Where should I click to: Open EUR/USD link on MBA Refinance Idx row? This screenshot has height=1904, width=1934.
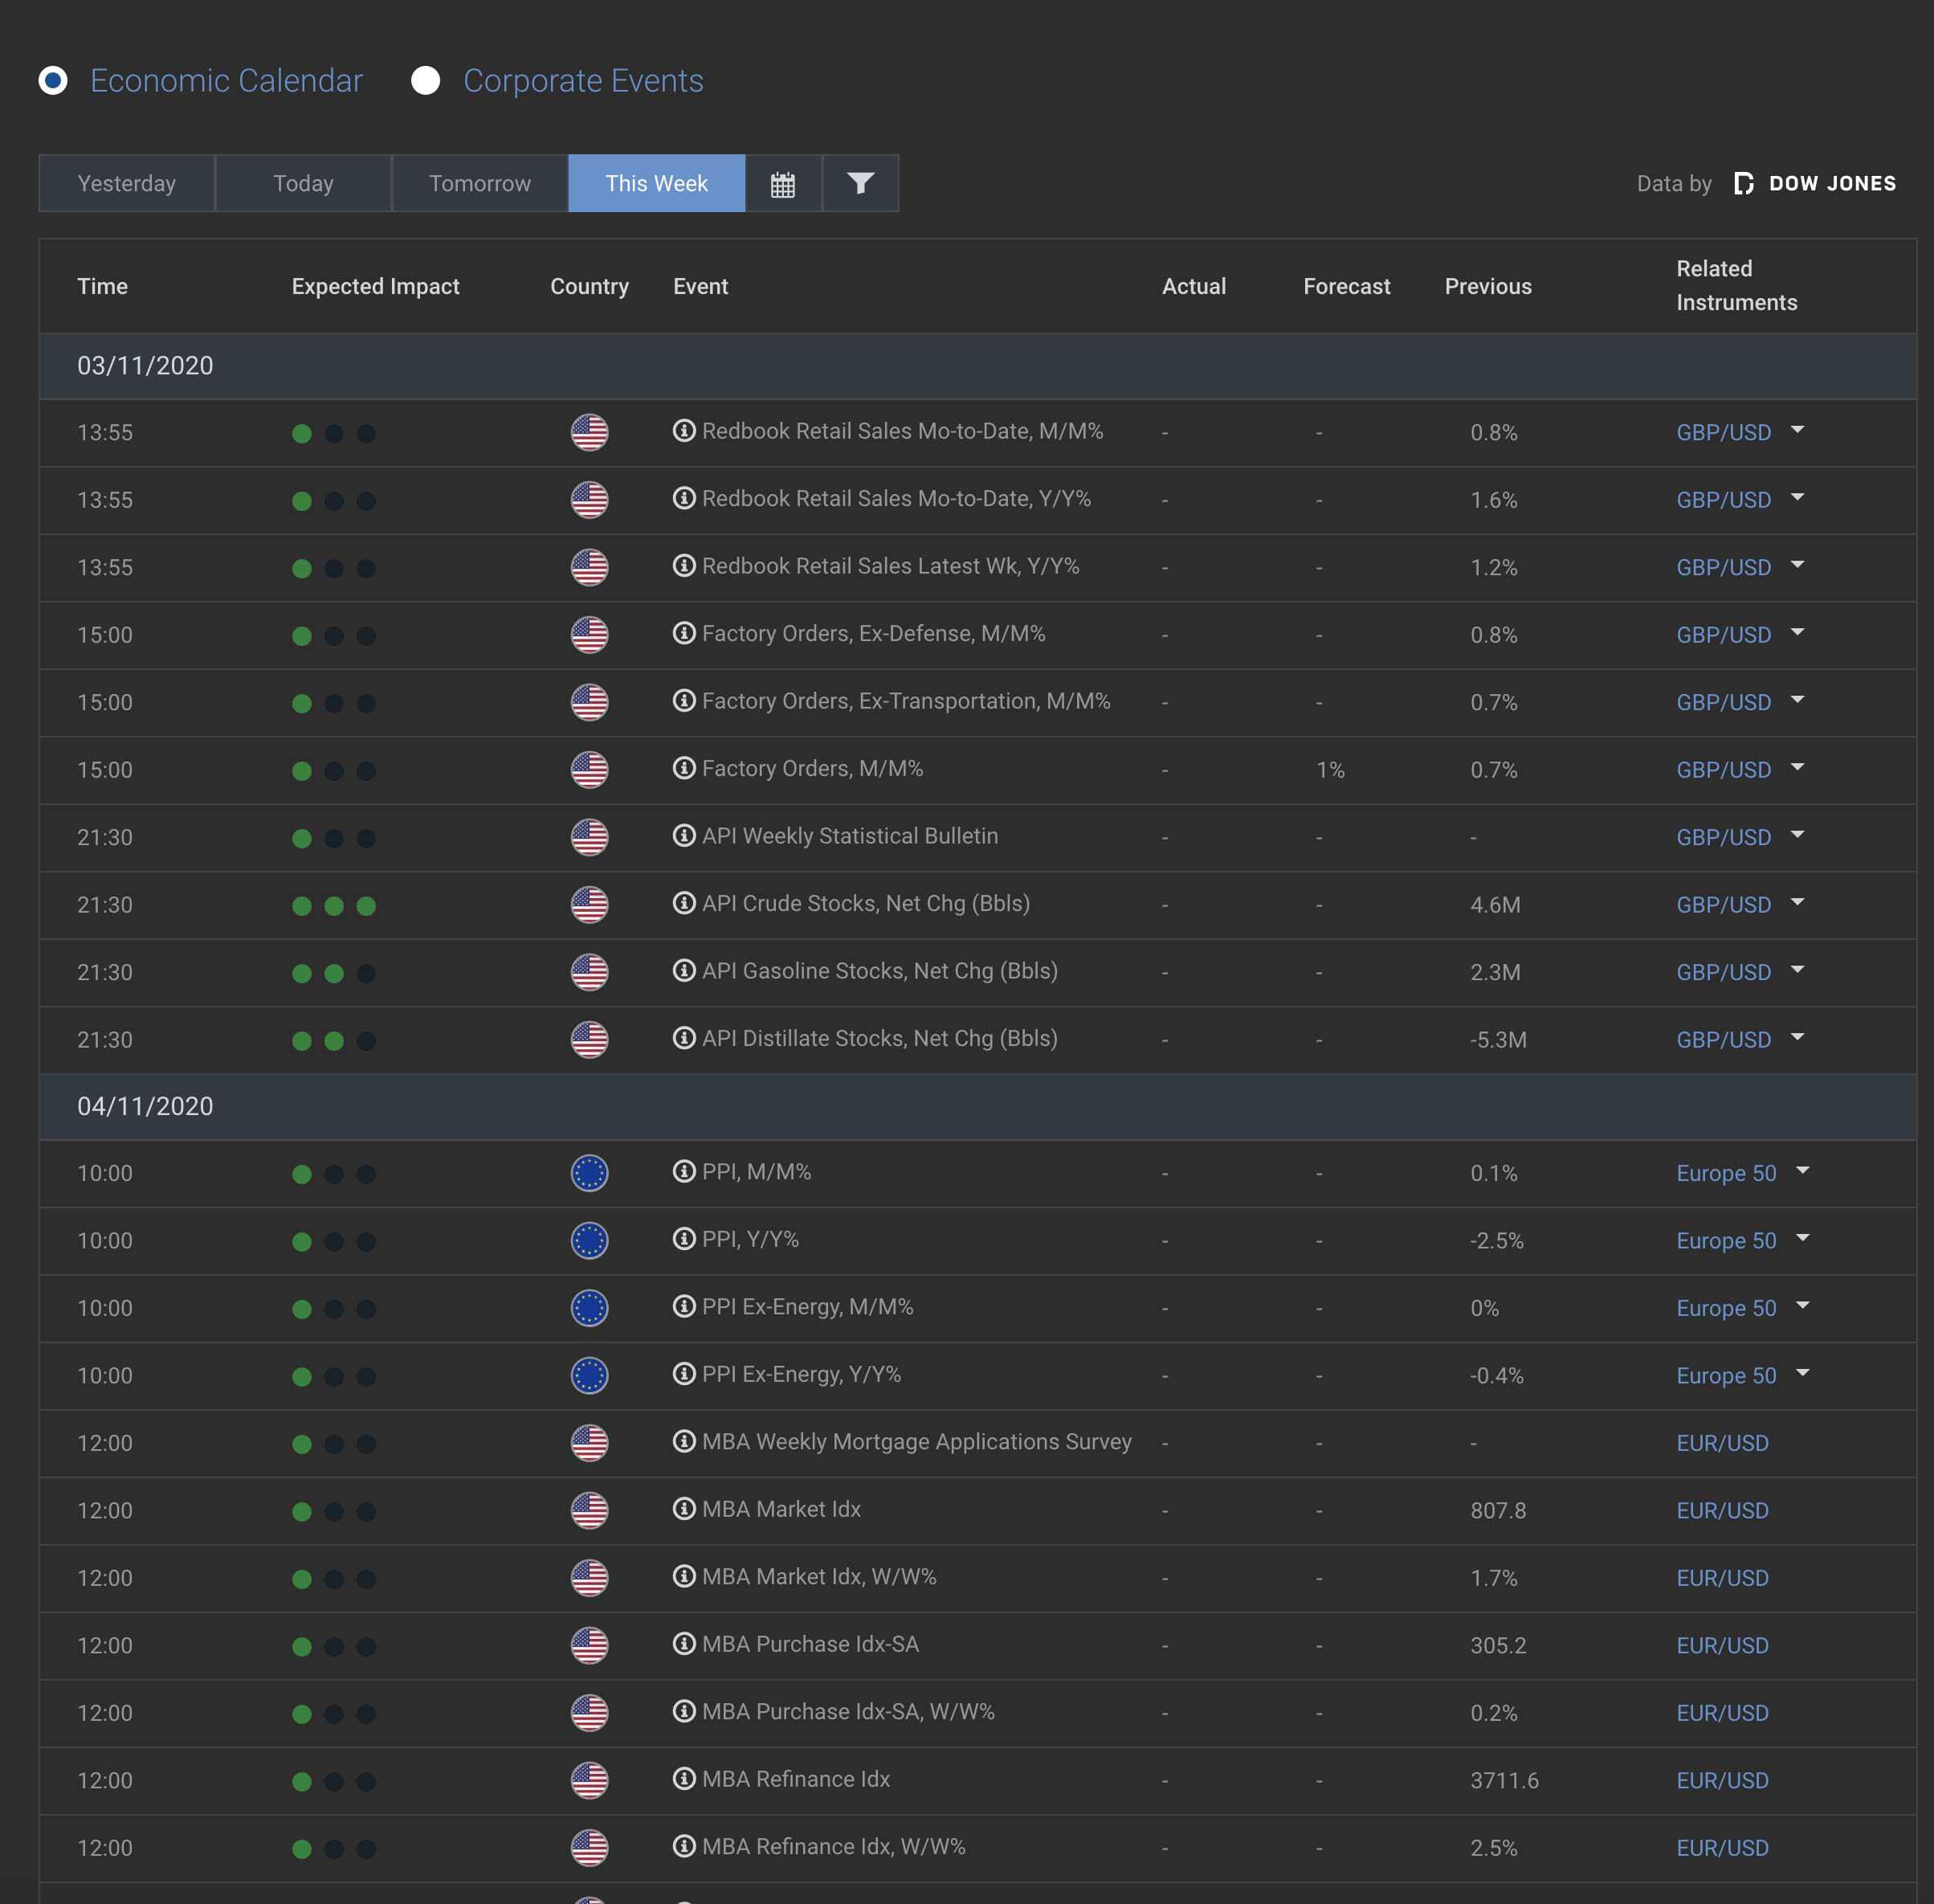(x=1721, y=1781)
